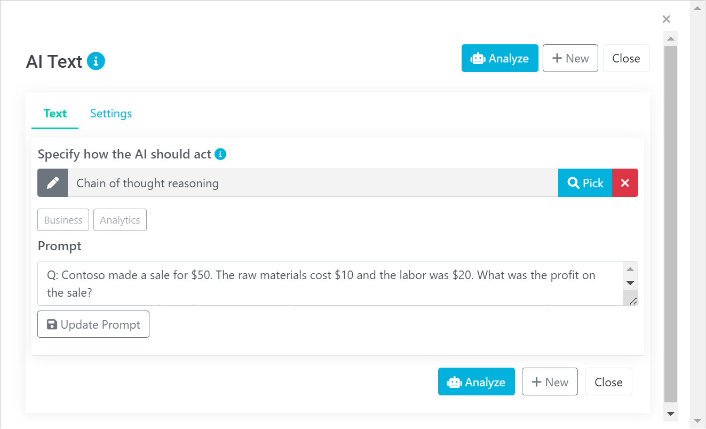This screenshot has width=706, height=429.
Task: Click the bottom New button
Action: pos(549,382)
